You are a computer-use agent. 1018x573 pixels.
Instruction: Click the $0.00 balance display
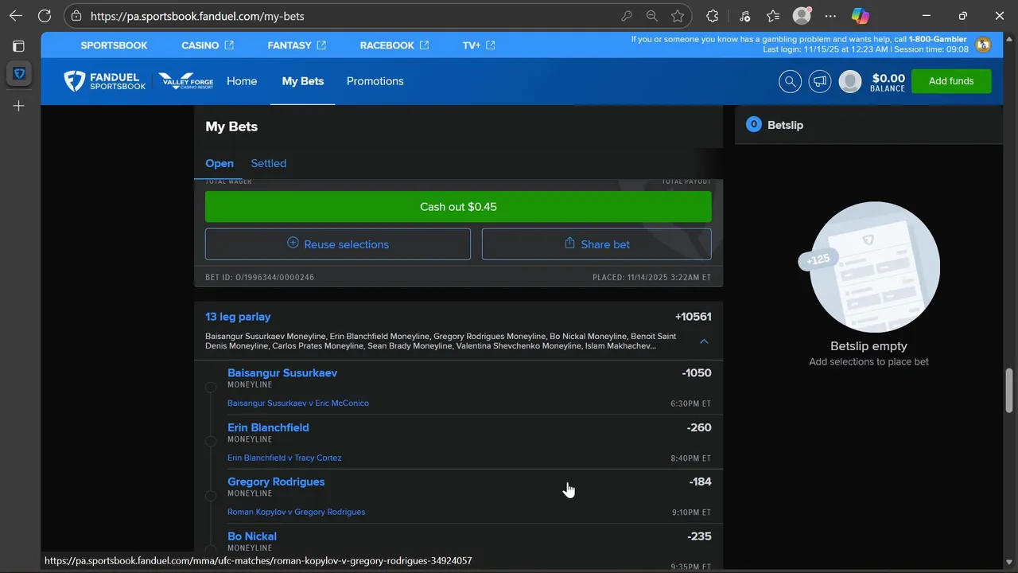click(888, 81)
